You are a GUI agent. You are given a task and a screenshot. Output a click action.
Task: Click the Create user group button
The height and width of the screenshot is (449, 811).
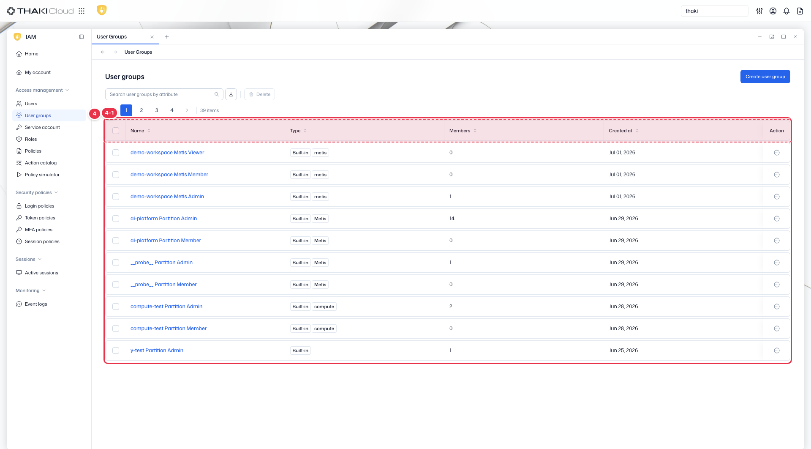pos(765,77)
